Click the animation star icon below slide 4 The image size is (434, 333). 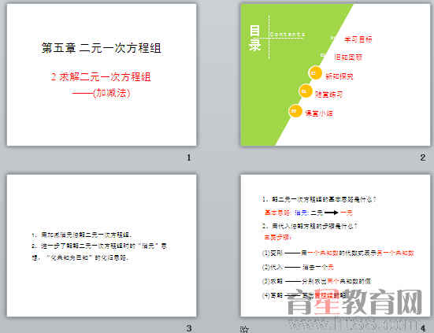[244, 329]
